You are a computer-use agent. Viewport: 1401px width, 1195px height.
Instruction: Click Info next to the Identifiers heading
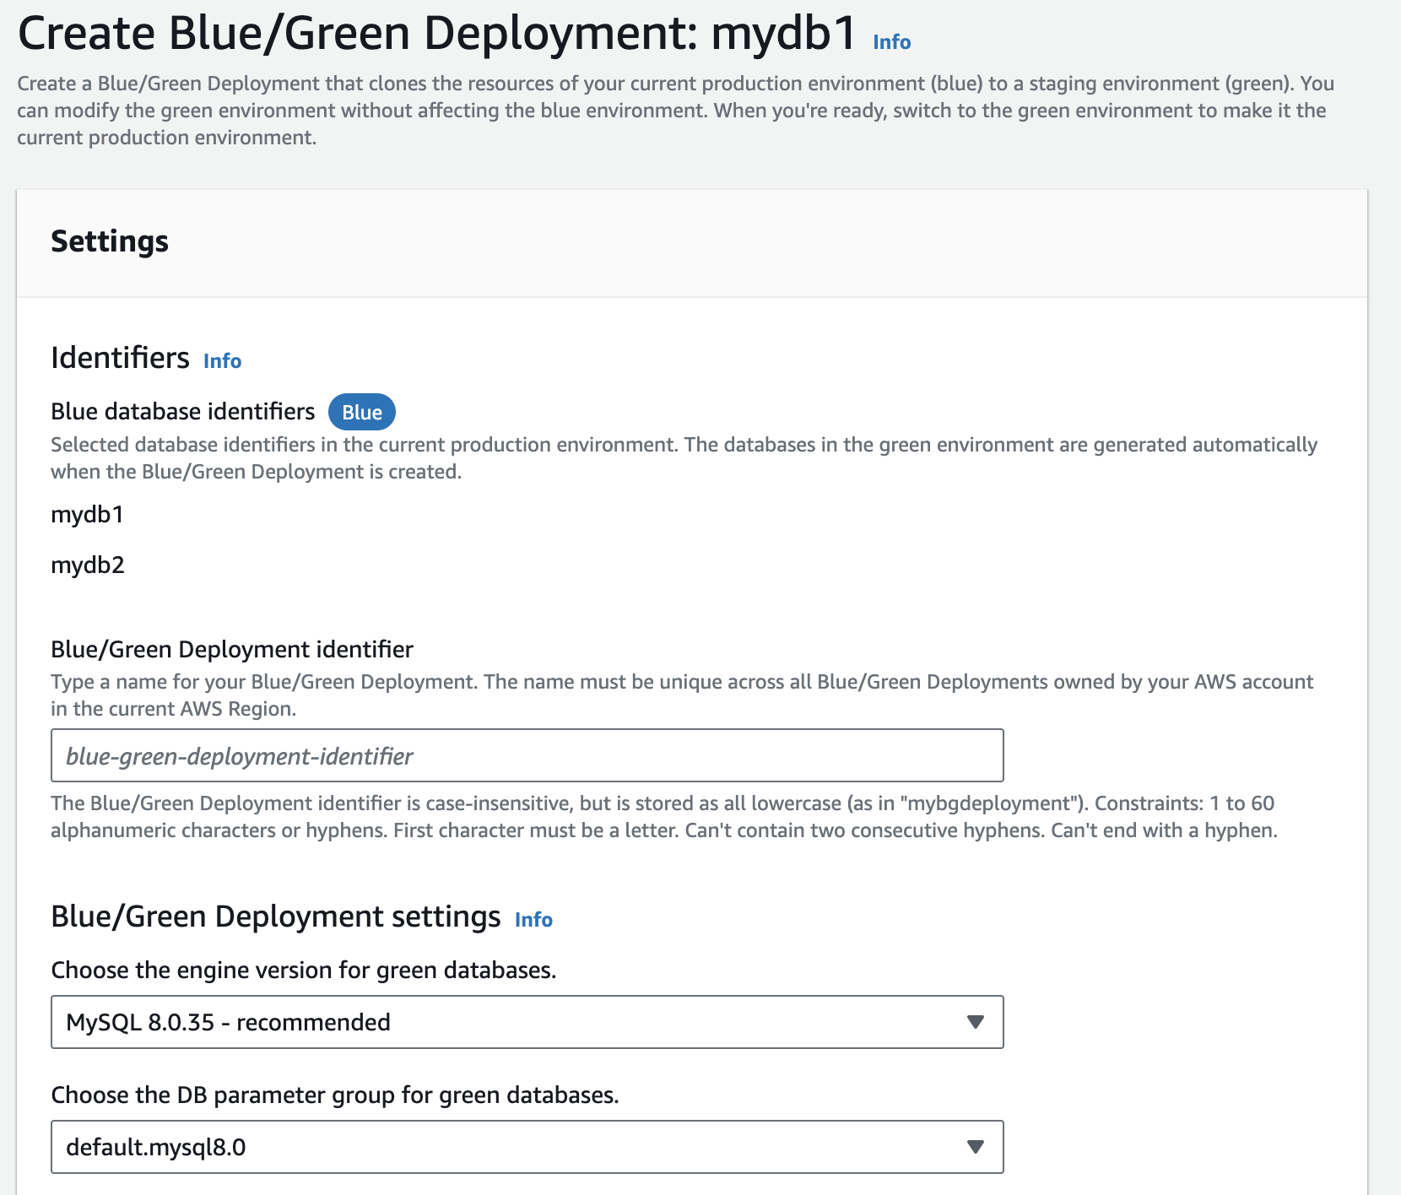coord(222,361)
